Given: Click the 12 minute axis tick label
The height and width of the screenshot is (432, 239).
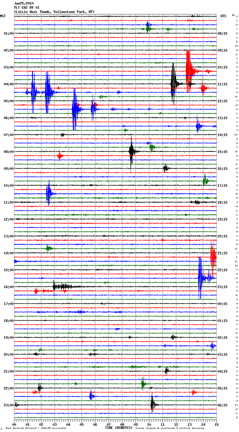Looking at the screenshot, I should (x=176, y=424).
